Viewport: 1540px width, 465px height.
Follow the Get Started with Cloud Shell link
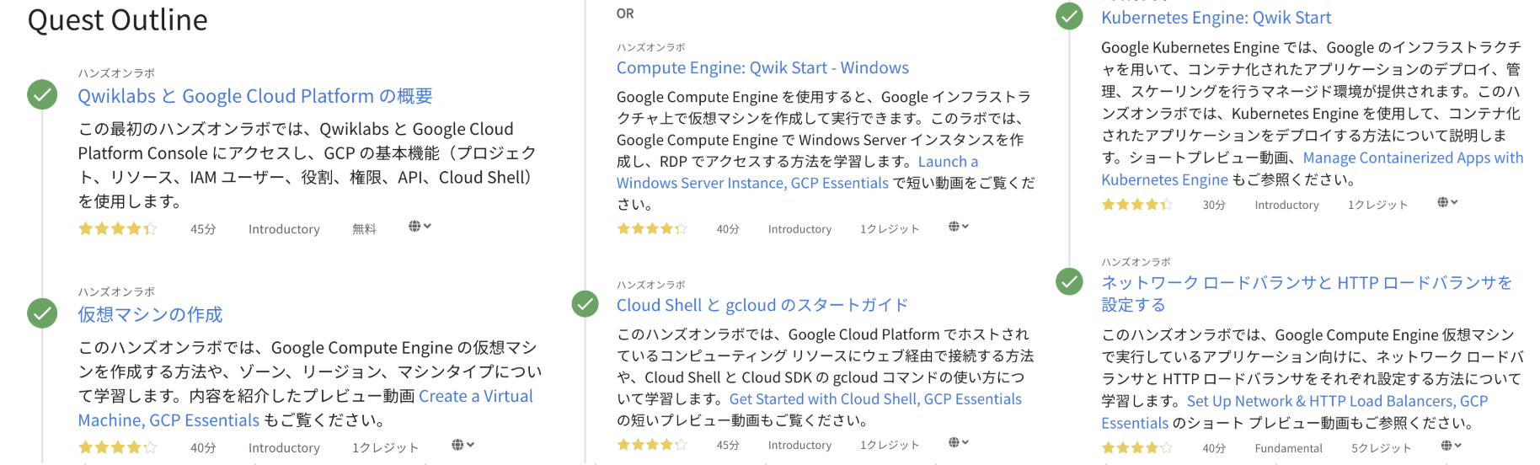click(x=875, y=399)
